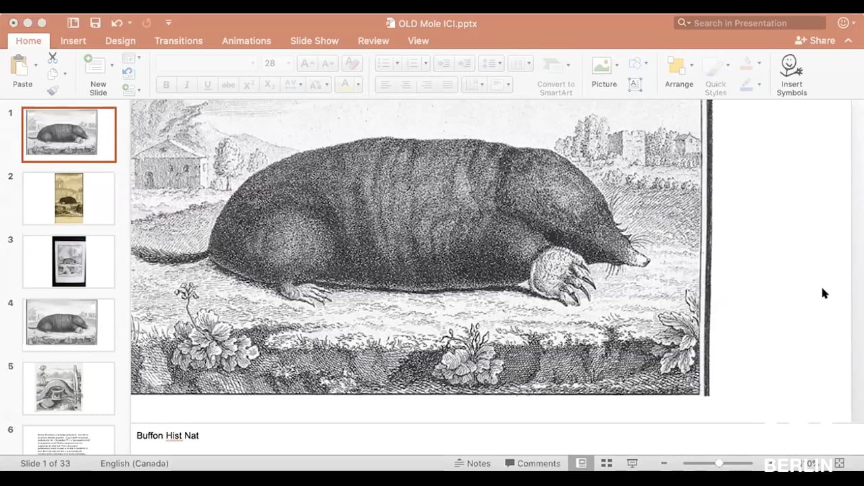Click the Paste clipboard icon
Screen dimensions: 864x486
coord(19,65)
